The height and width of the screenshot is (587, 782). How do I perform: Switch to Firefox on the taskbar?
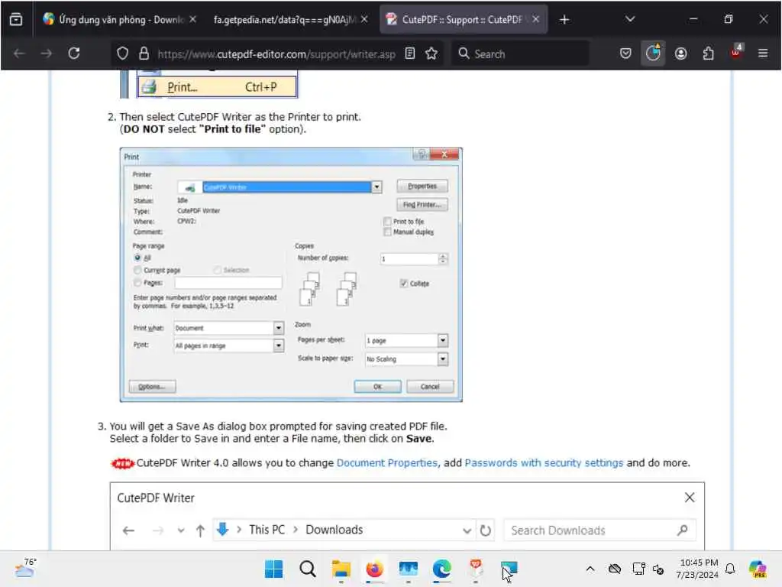click(x=374, y=569)
